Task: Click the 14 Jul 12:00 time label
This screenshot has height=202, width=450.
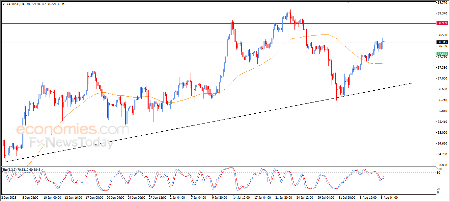Action: click(x=242, y=198)
